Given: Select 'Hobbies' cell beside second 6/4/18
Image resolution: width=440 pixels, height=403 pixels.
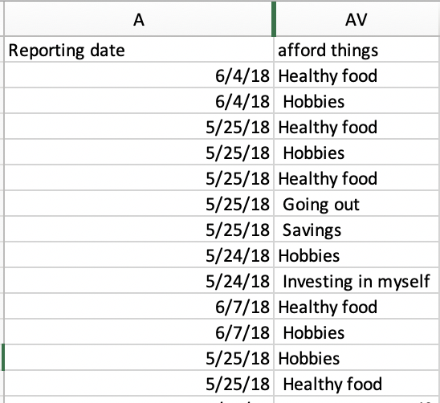Looking at the screenshot, I should click(356, 101).
